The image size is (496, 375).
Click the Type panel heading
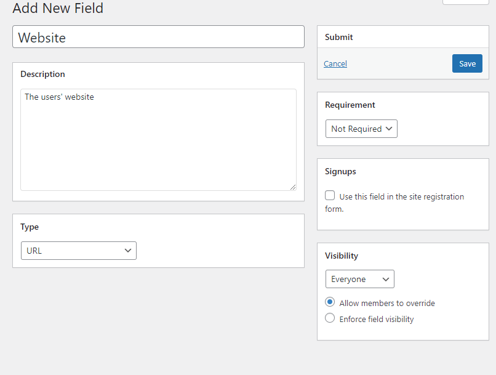click(30, 227)
